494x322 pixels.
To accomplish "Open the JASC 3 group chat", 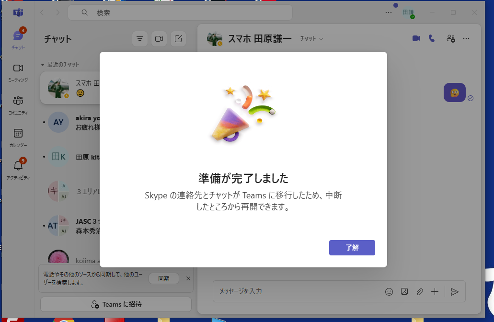I will click(x=70, y=226).
